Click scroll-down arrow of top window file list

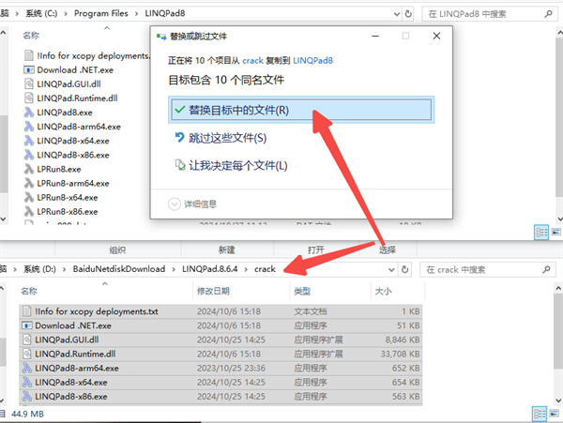pos(559,219)
